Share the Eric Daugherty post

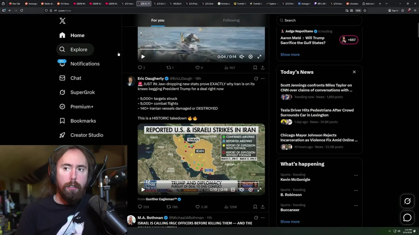pos(263,207)
